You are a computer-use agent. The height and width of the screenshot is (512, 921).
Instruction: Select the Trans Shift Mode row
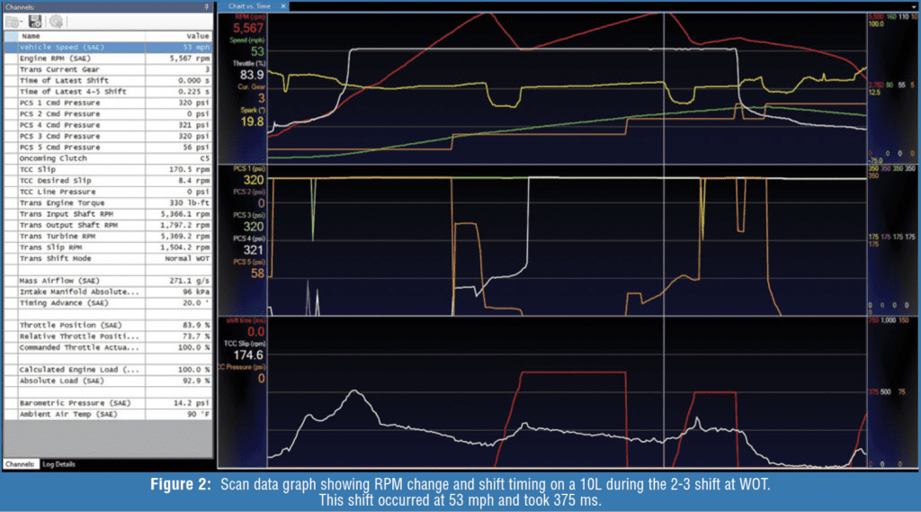pos(108,256)
